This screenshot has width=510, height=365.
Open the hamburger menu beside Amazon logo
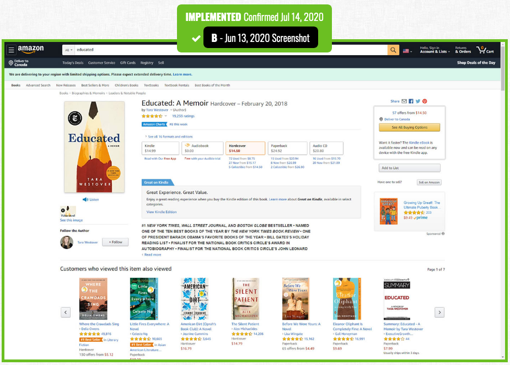coord(11,50)
